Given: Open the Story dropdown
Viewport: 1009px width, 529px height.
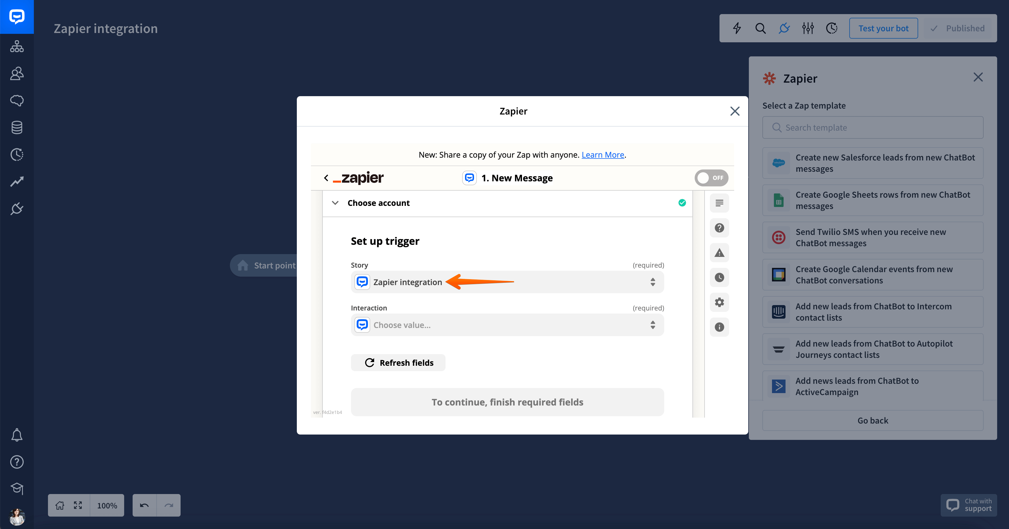Looking at the screenshot, I should tap(507, 282).
